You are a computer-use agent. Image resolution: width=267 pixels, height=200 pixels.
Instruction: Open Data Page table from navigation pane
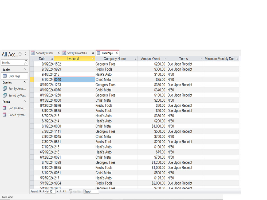pyautogui.click(x=14, y=76)
